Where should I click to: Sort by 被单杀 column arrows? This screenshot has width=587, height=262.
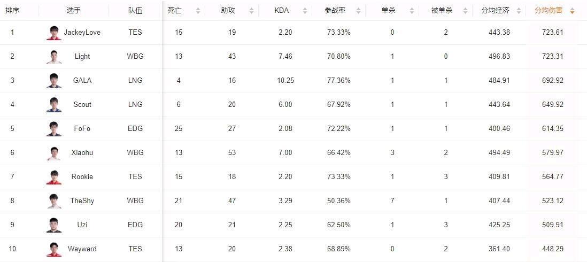tap(465, 11)
